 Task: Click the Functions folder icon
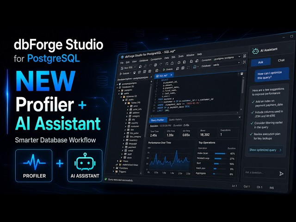pos(117,168)
